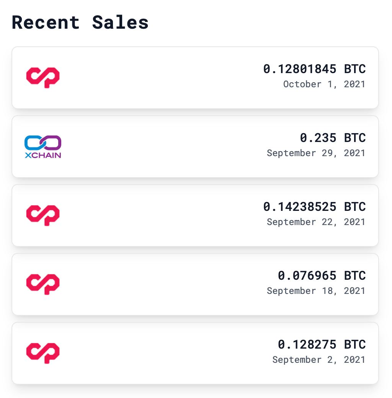
Task: Click the Counterparty logo on the October 1 sale
Action: [x=43, y=78]
